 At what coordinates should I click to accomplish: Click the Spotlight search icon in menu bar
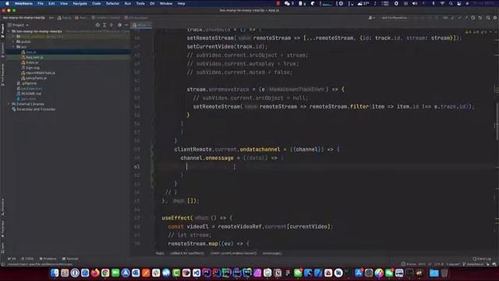click(x=451, y=3)
